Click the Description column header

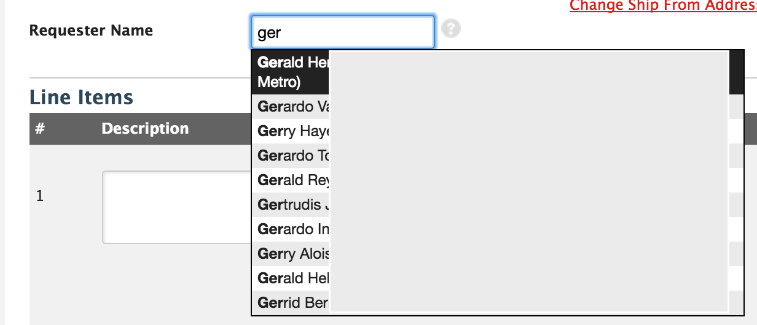tap(145, 129)
